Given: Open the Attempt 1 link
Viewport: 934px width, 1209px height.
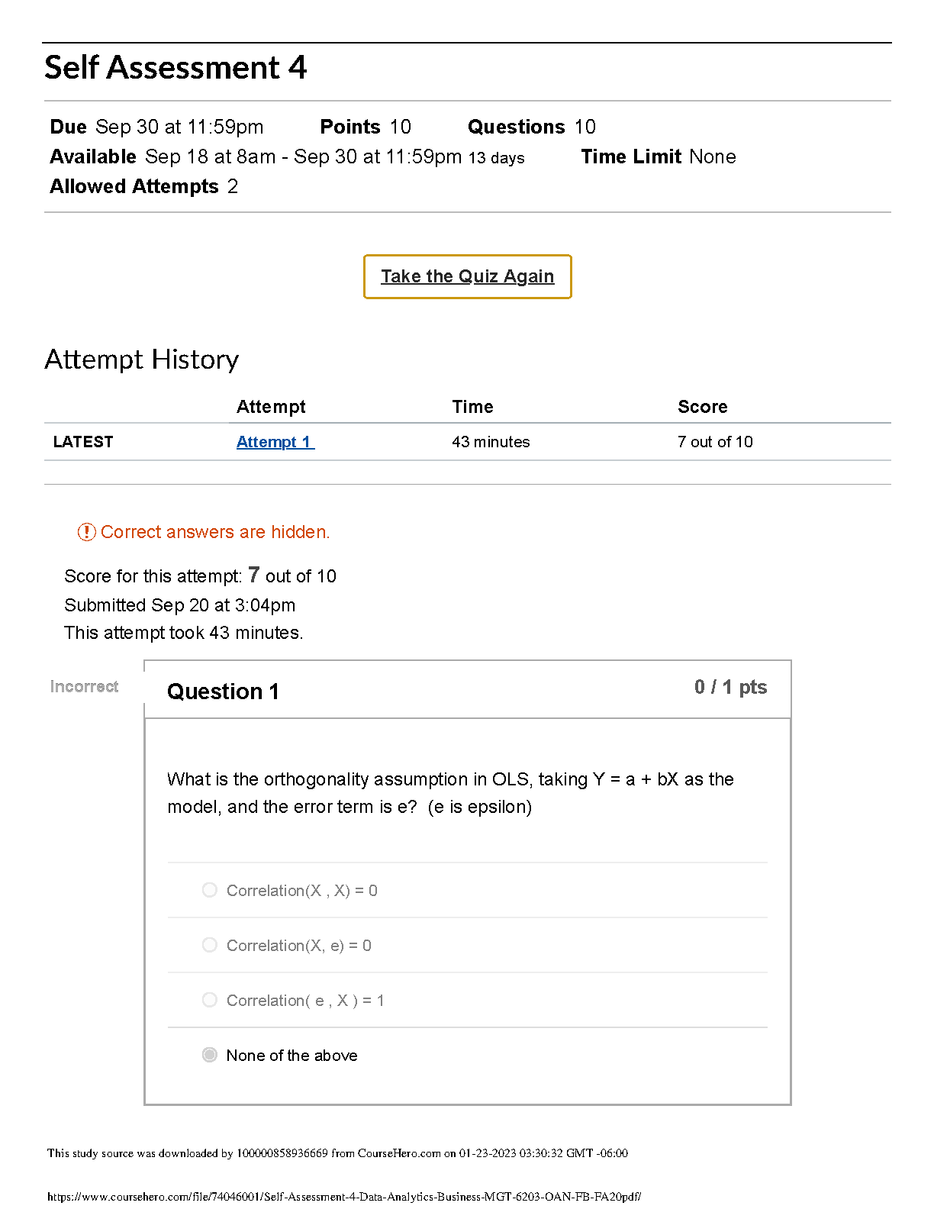Looking at the screenshot, I should click(275, 442).
